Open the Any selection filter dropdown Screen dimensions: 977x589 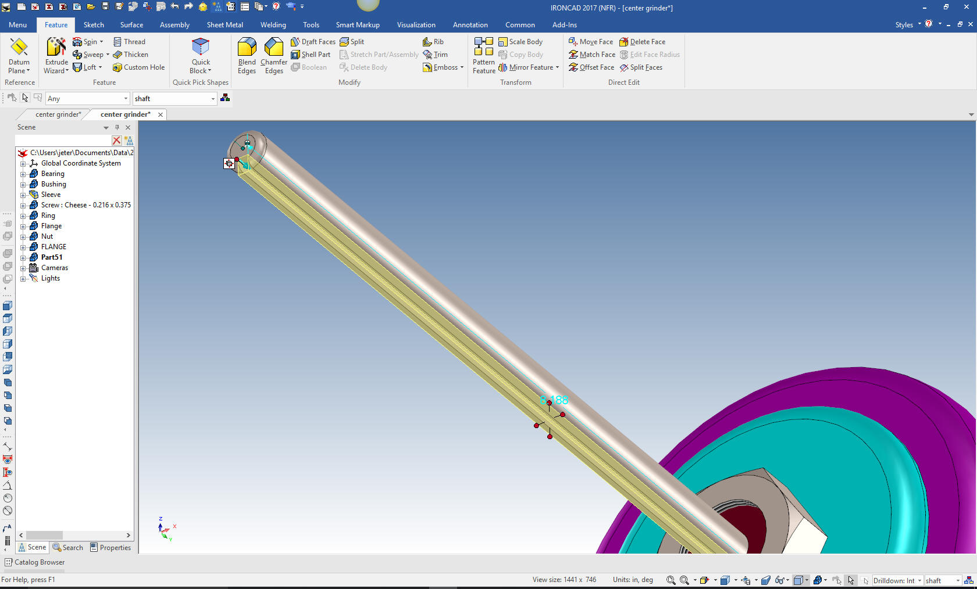tap(126, 99)
